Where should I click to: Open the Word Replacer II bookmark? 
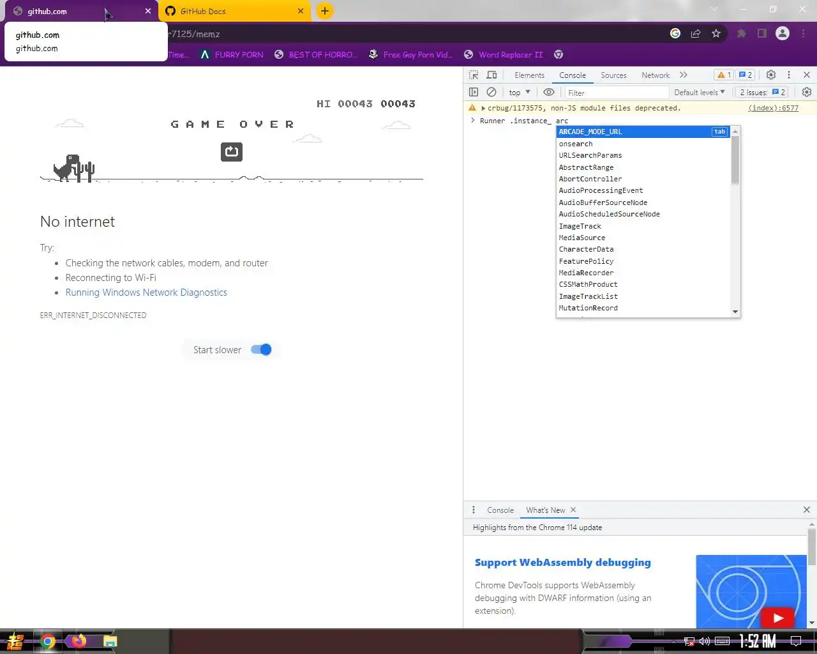[504, 54]
